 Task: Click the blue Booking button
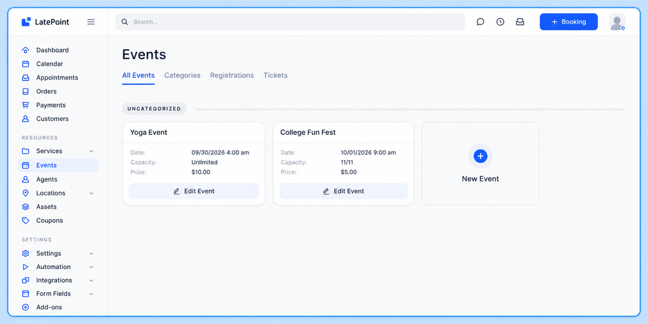[569, 22]
